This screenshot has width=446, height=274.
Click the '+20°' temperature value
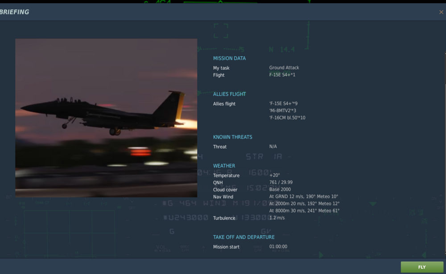(x=274, y=175)
